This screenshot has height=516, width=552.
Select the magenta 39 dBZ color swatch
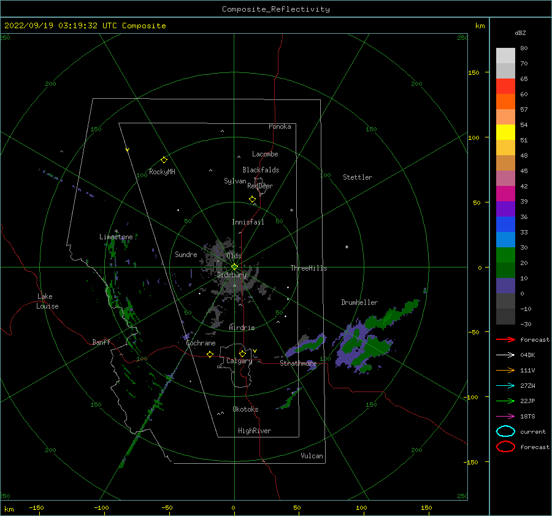505,193
